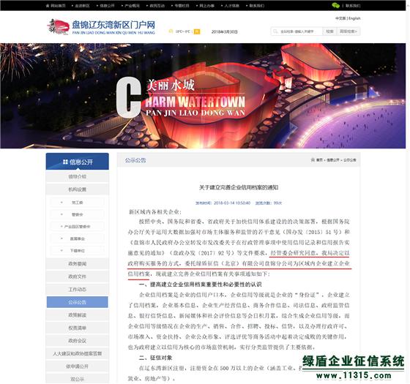
Task: Click the 盘锦辽东湾新区门户网 site title
Action: 113,25
